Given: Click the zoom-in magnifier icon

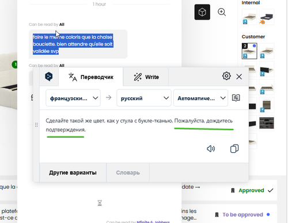Looking at the screenshot, I should [222, 12].
